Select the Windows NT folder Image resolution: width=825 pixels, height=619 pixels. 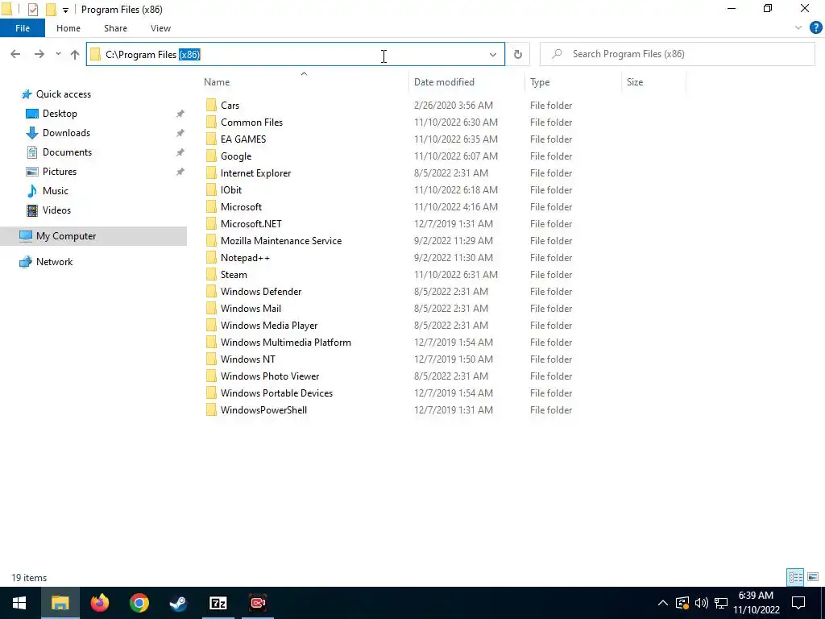pos(248,359)
